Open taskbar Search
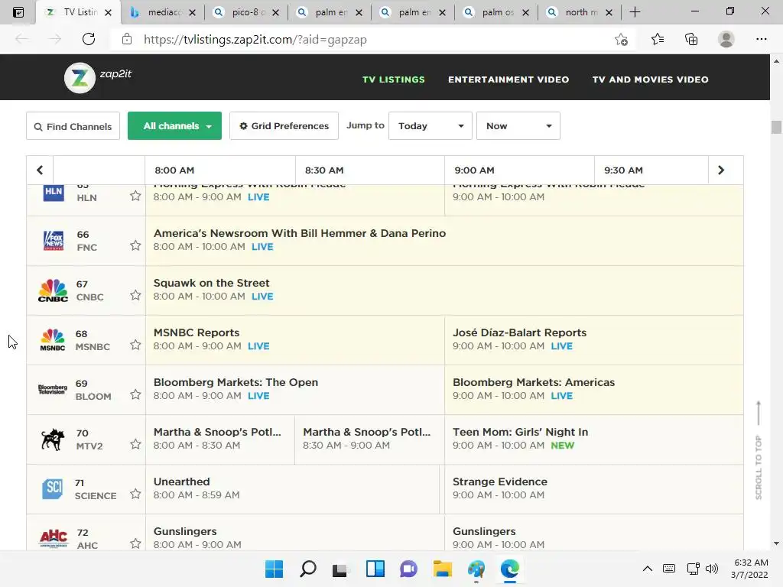Screen dimensions: 783x587 point(307,569)
